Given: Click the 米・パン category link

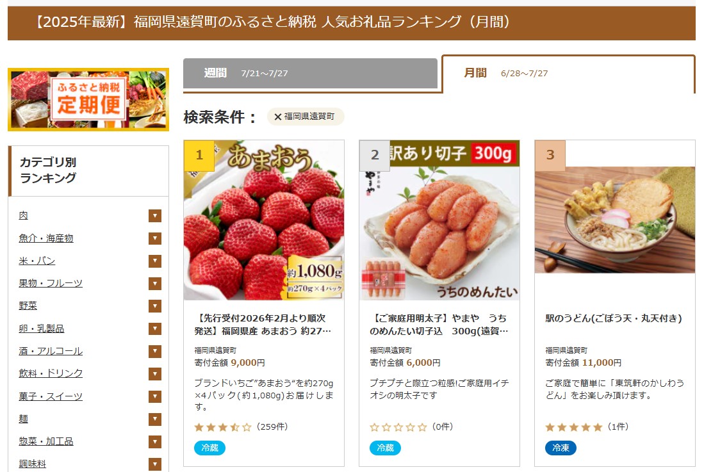Looking at the screenshot, I should [37, 261].
